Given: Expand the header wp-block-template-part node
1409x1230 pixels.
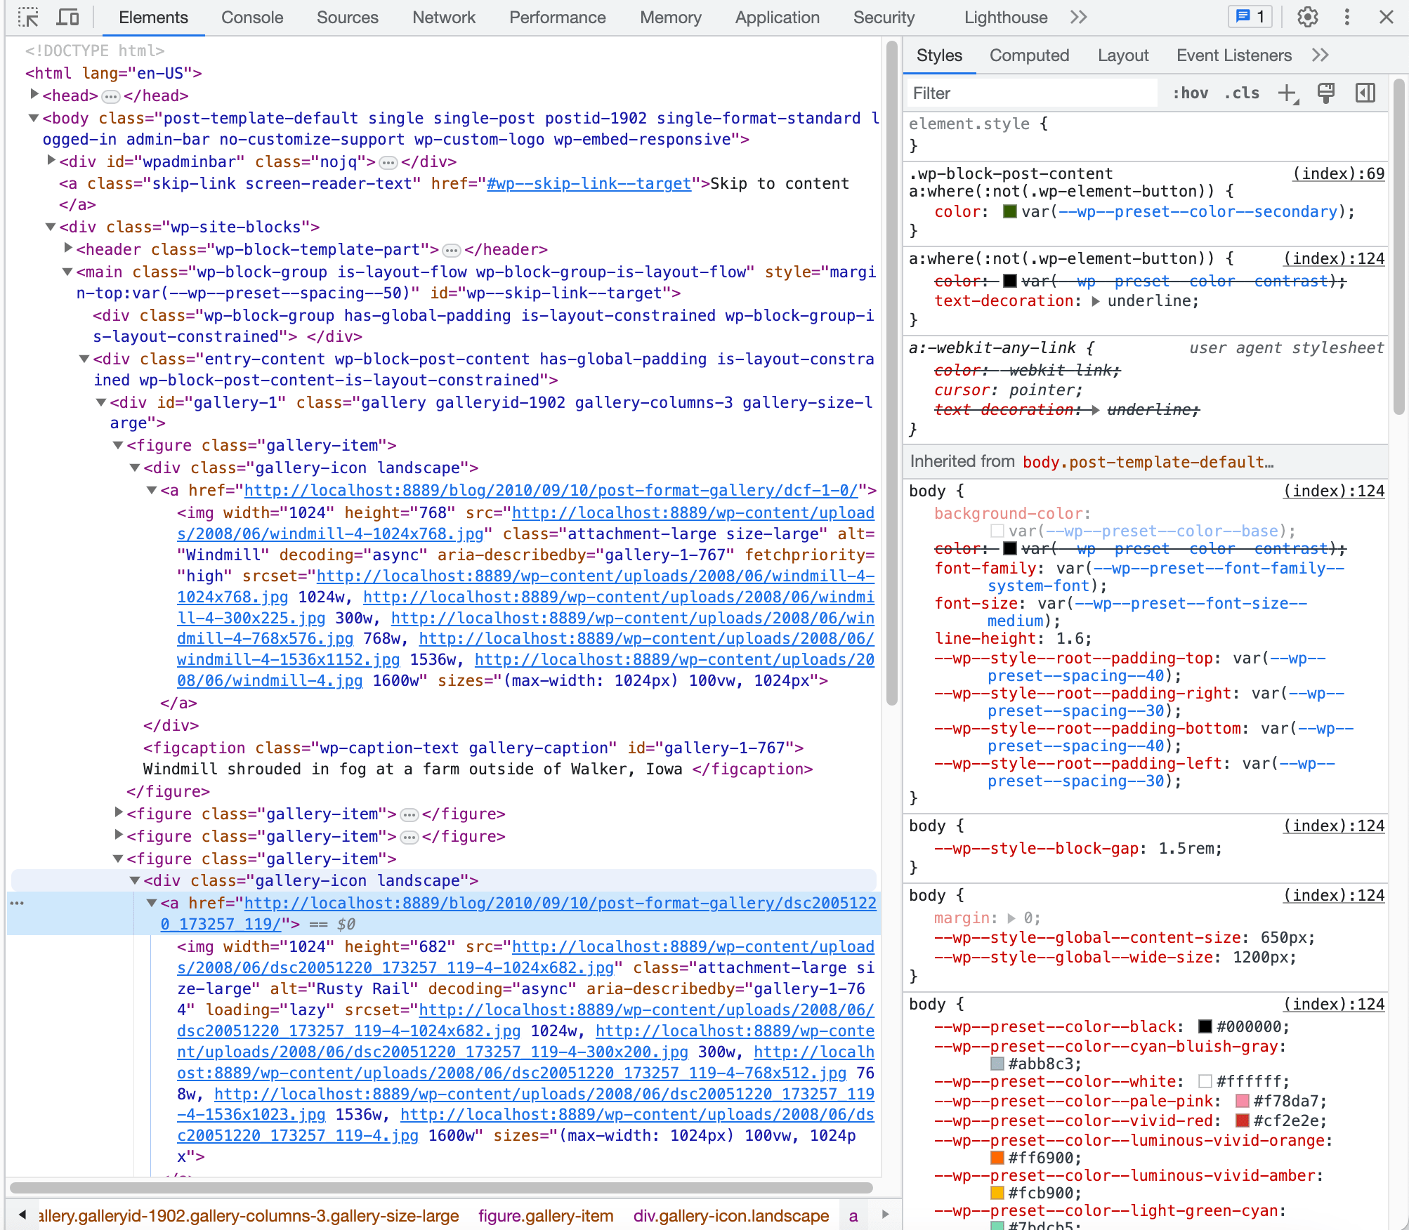Looking at the screenshot, I should (x=68, y=249).
